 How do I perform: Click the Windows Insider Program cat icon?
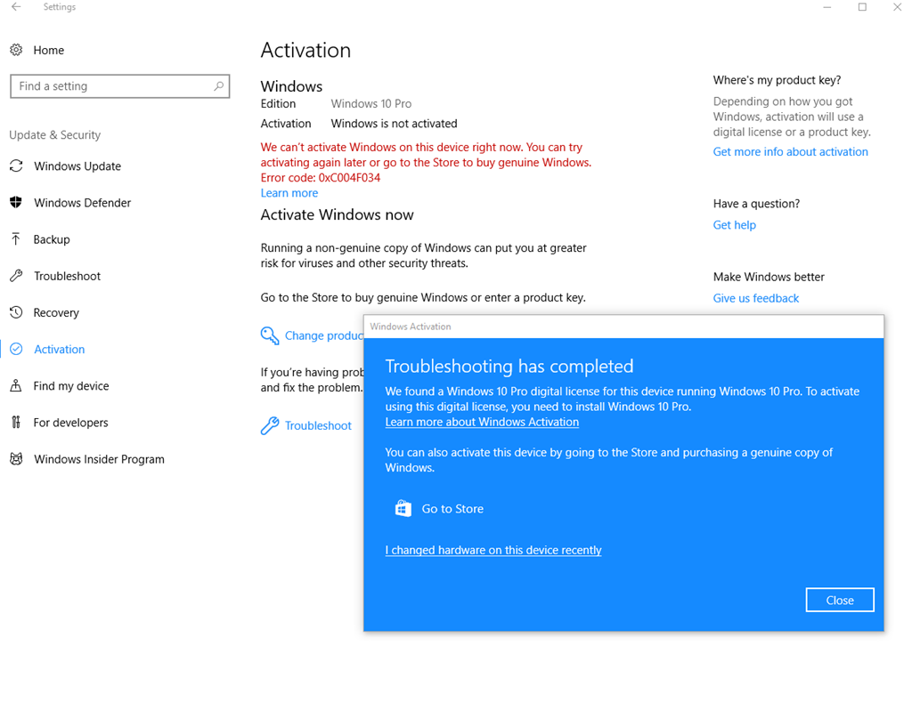pyautogui.click(x=16, y=458)
